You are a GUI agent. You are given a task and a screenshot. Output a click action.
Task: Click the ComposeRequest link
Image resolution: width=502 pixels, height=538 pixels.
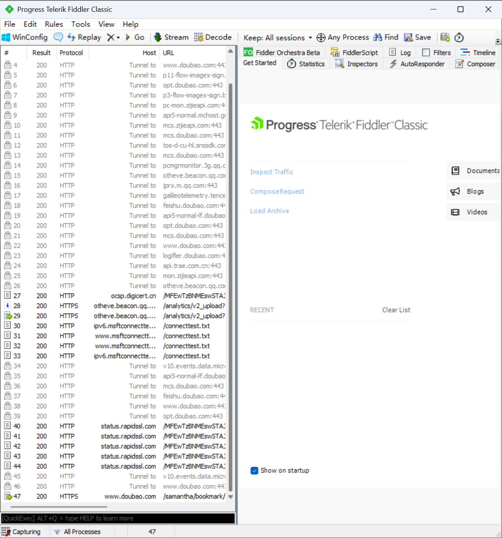coord(277,192)
